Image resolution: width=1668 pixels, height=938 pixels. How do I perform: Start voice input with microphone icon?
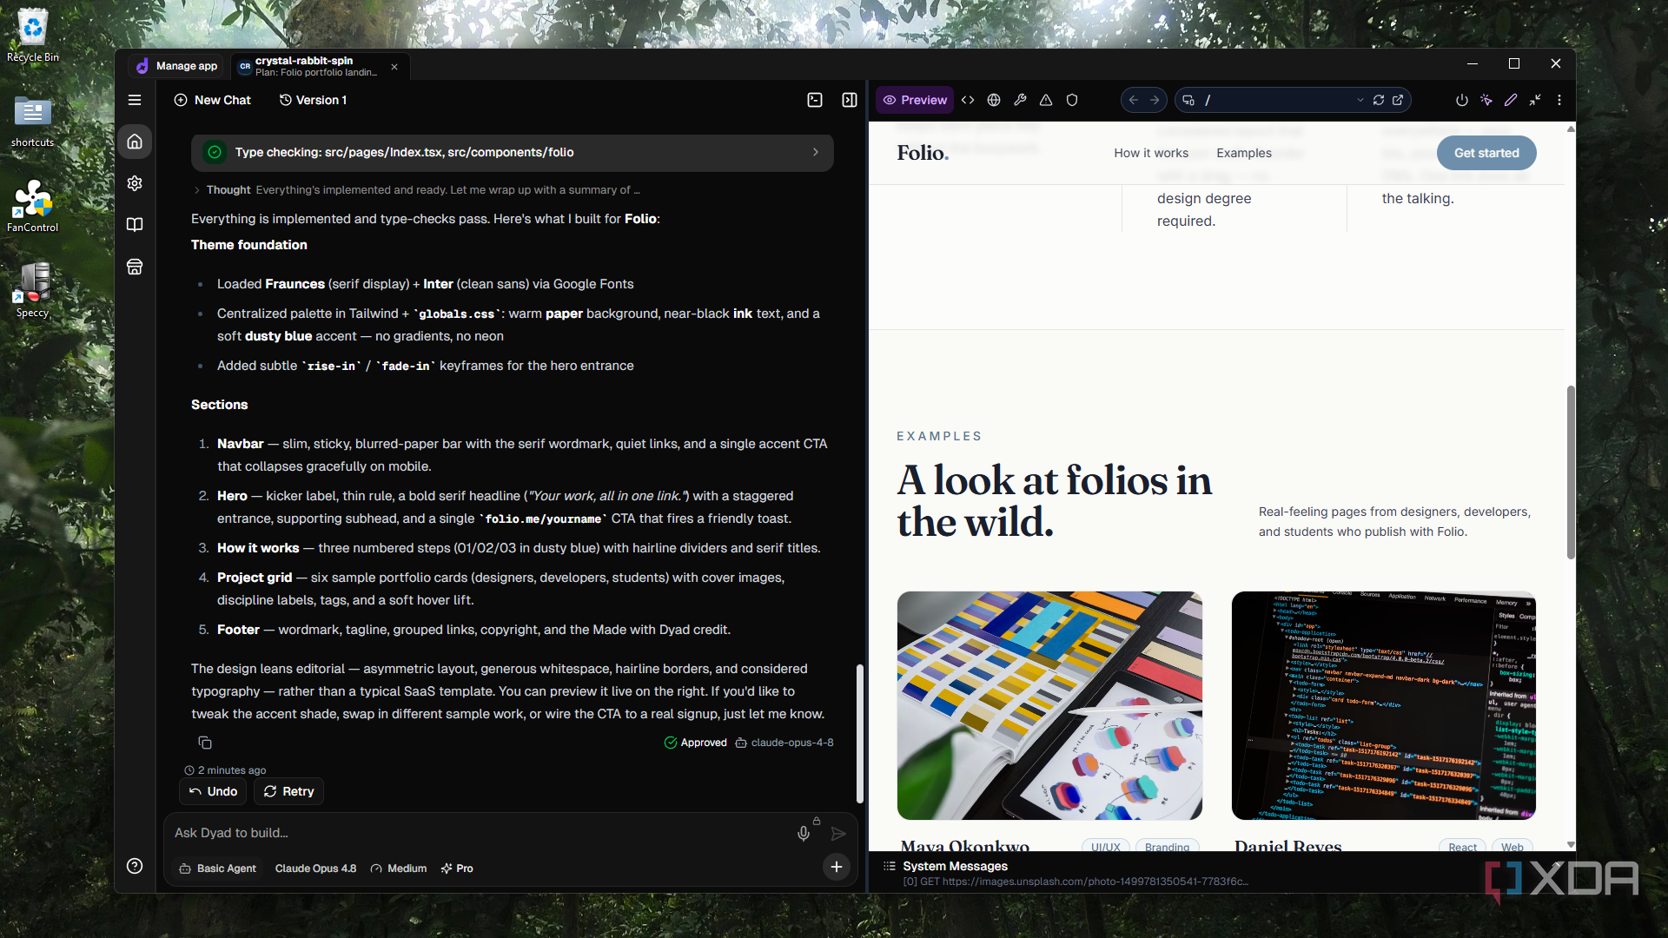click(x=804, y=834)
